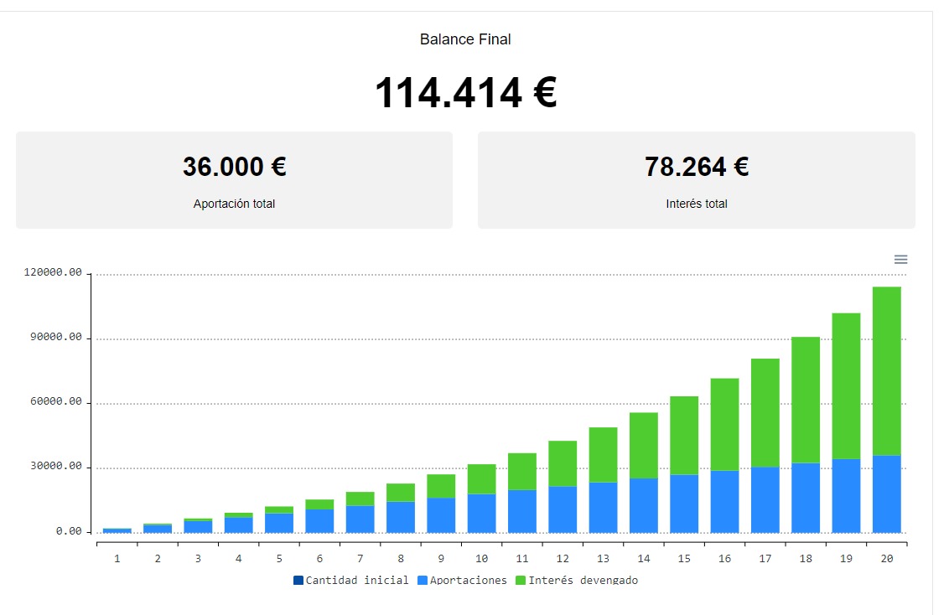Image resolution: width=949 pixels, height=615 pixels.
Task: Click the blue segment of bar 13
Action: tap(603, 507)
